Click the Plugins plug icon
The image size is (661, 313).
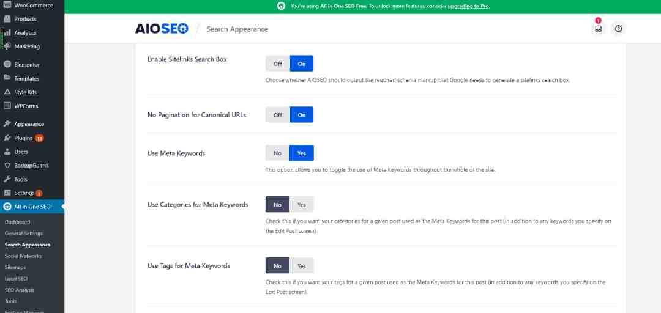coord(7,138)
